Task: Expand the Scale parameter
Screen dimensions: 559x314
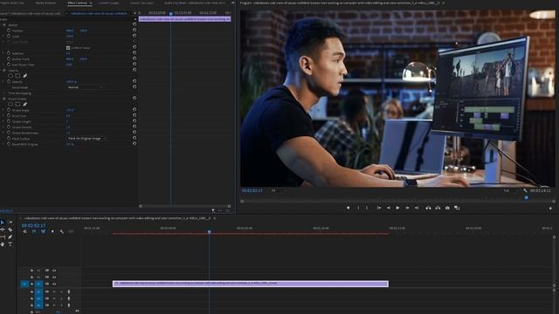Action: [x=3, y=37]
